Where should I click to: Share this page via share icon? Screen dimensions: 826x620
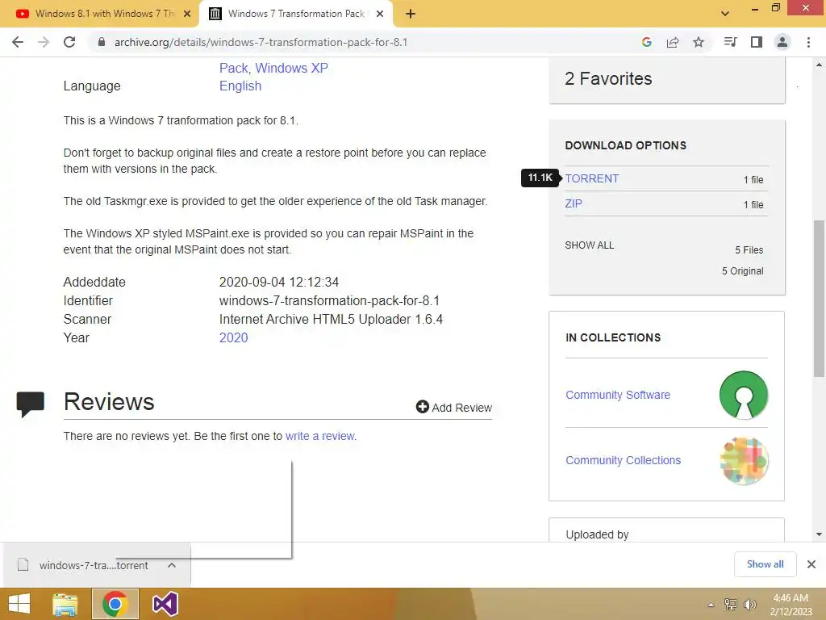[x=673, y=42]
